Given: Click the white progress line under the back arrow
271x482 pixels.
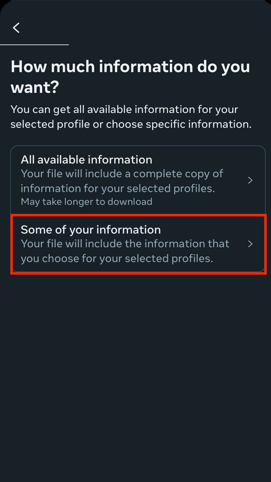Looking at the screenshot, I should pos(34,45).
